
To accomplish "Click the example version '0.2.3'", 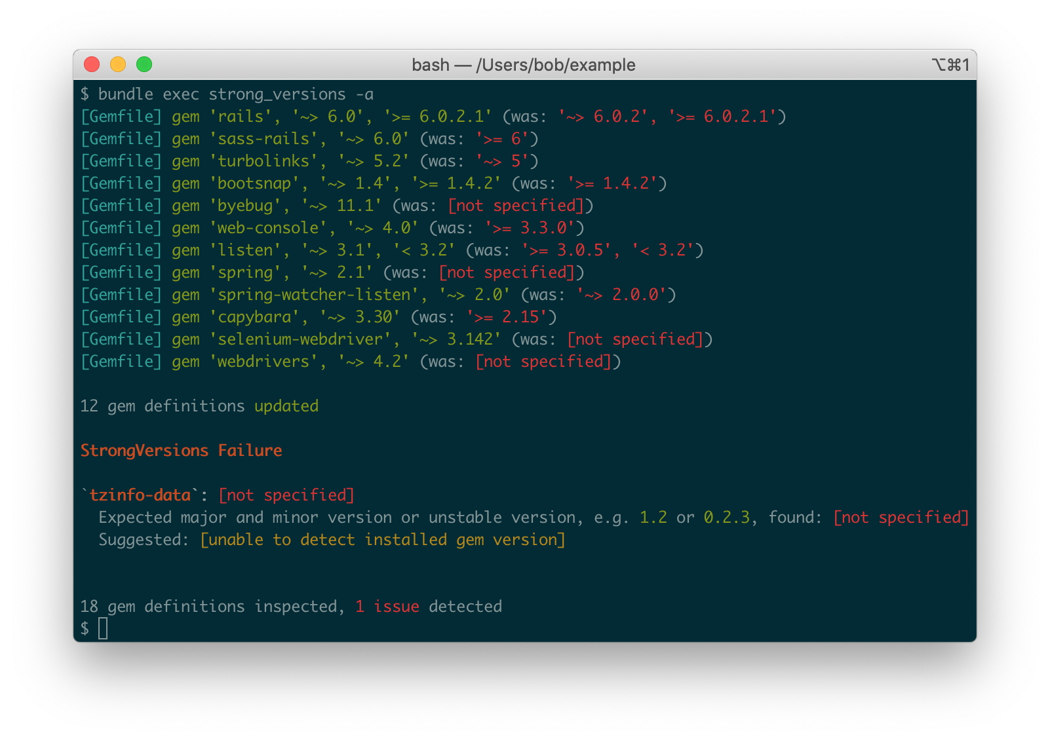I will click(x=727, y=518).
